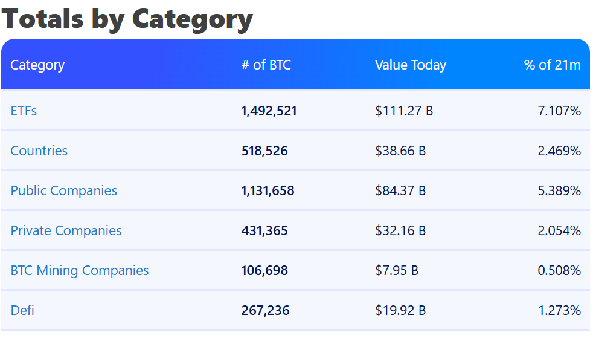Open the ETFs category link
Viewport: 596px width, 341px height.
(x=24, y=111)
